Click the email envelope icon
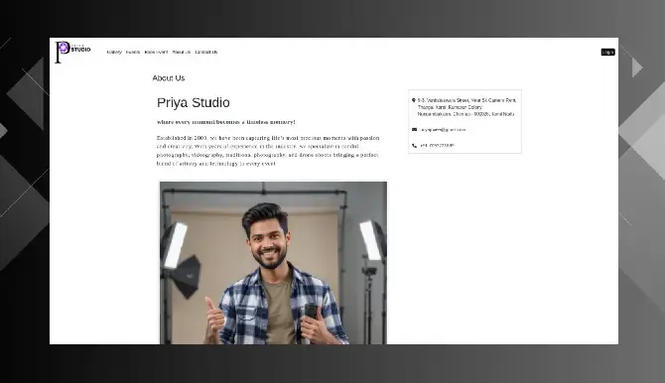665x383 pixels. pos(414,130)
